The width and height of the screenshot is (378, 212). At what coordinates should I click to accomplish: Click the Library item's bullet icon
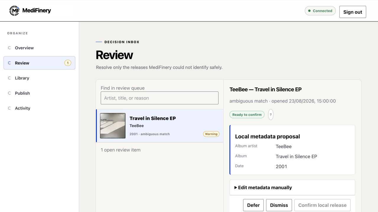(9, 78)
